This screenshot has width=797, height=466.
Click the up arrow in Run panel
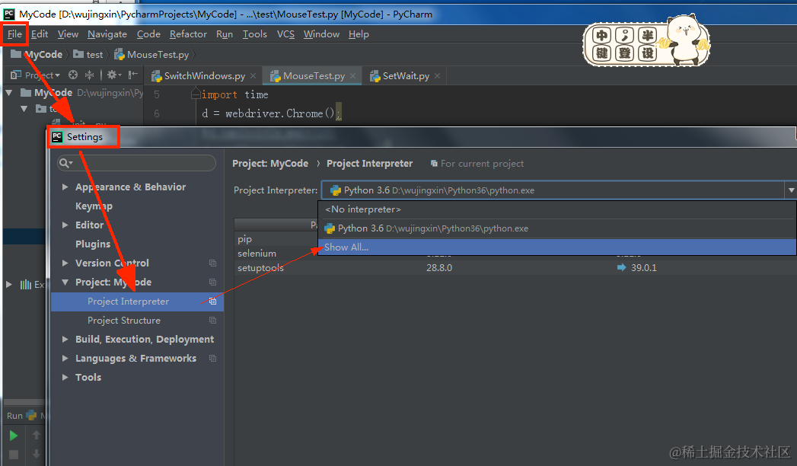coord(36,435)
